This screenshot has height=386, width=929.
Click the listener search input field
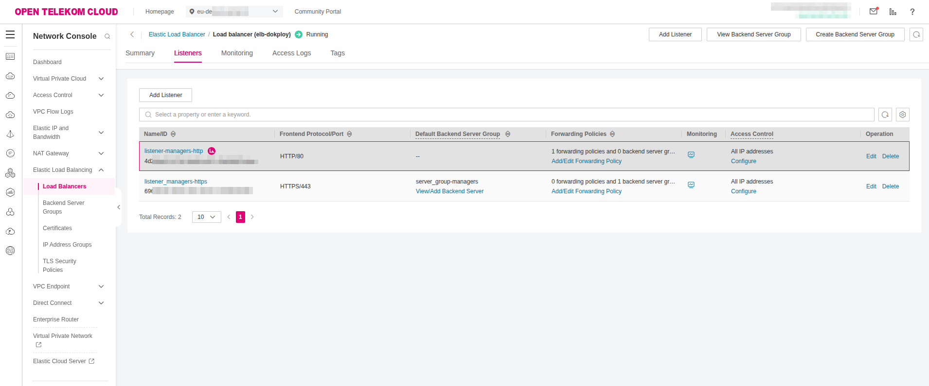tap(506, 115)
